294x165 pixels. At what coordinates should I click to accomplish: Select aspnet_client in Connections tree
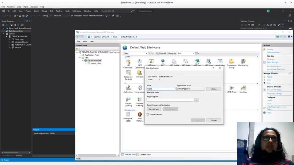point(96,63)
